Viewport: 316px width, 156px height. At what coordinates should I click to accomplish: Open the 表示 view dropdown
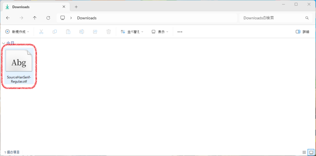click(160, 32)
